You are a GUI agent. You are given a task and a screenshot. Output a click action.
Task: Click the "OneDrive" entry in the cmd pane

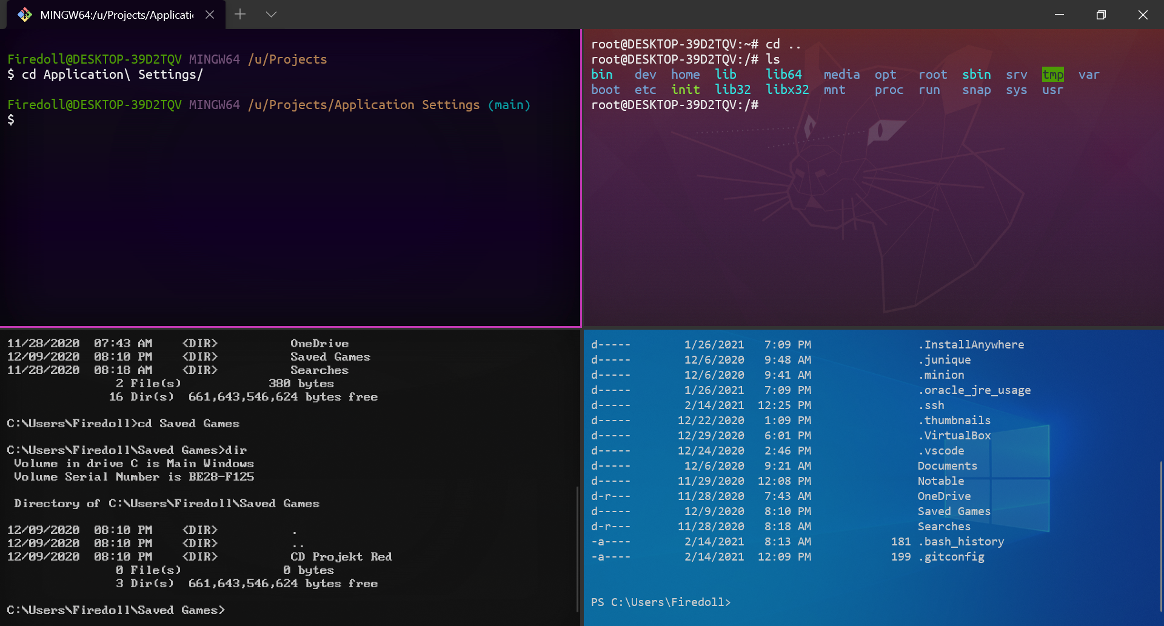[319, 344]
